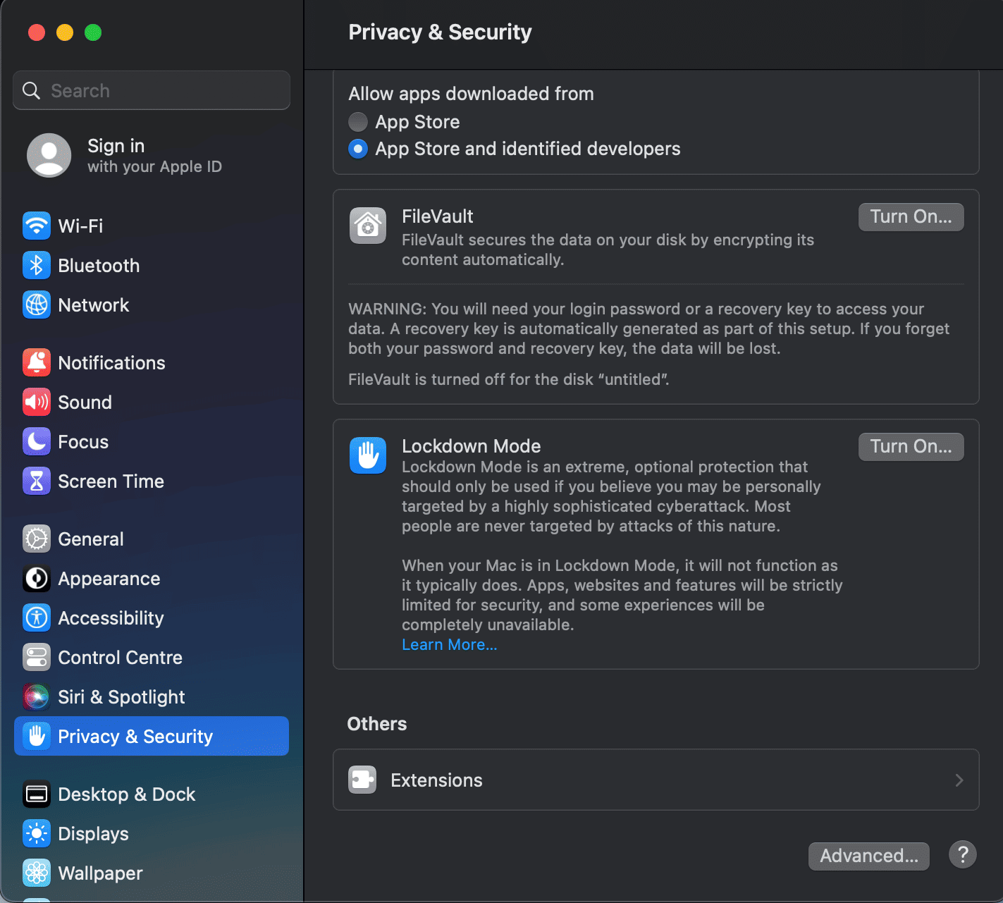Click the 'Others' section heading
The image size is (1003, 903).
click(377, 724)
